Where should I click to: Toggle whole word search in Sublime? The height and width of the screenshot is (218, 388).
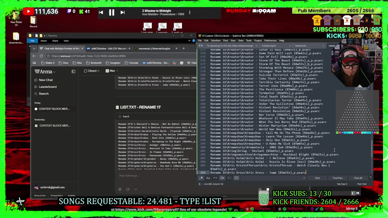215,178
